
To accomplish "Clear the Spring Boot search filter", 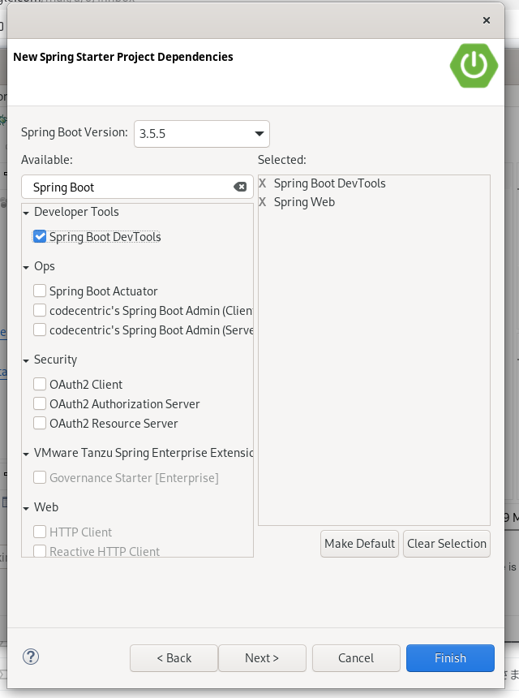I will [x=240, y=187].
